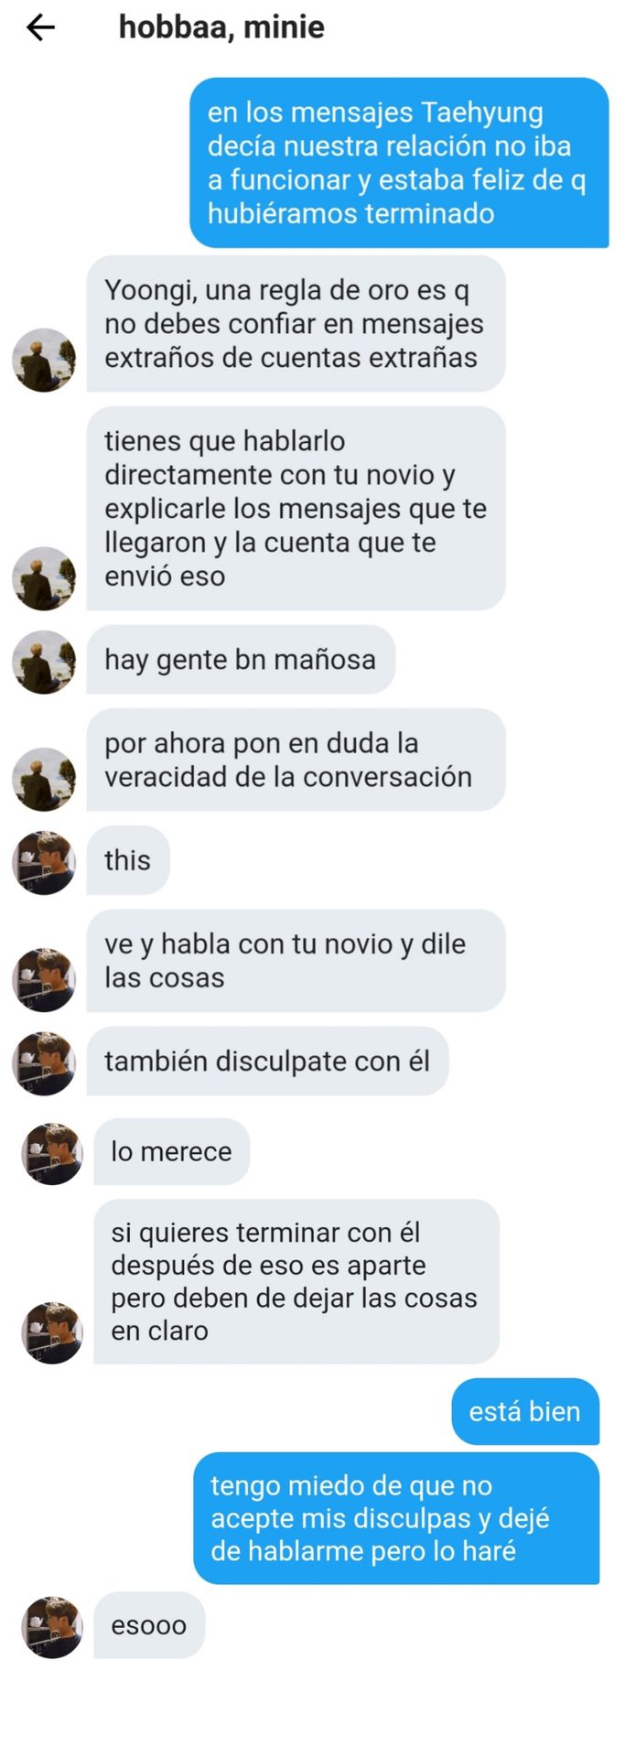
Task: Select the 'esooo' message bubble
Action: pyautogui.click(x=149, y=1625)
